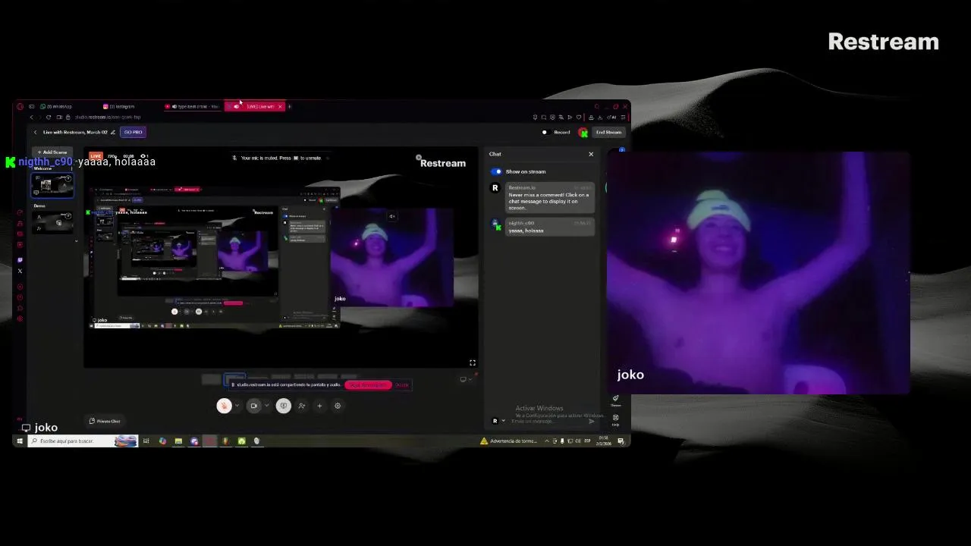Click the Private Chat button
This screenshot has width=971, height=546.
[105, 421]
